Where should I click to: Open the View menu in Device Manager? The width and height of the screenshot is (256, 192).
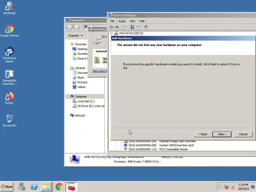132,21
